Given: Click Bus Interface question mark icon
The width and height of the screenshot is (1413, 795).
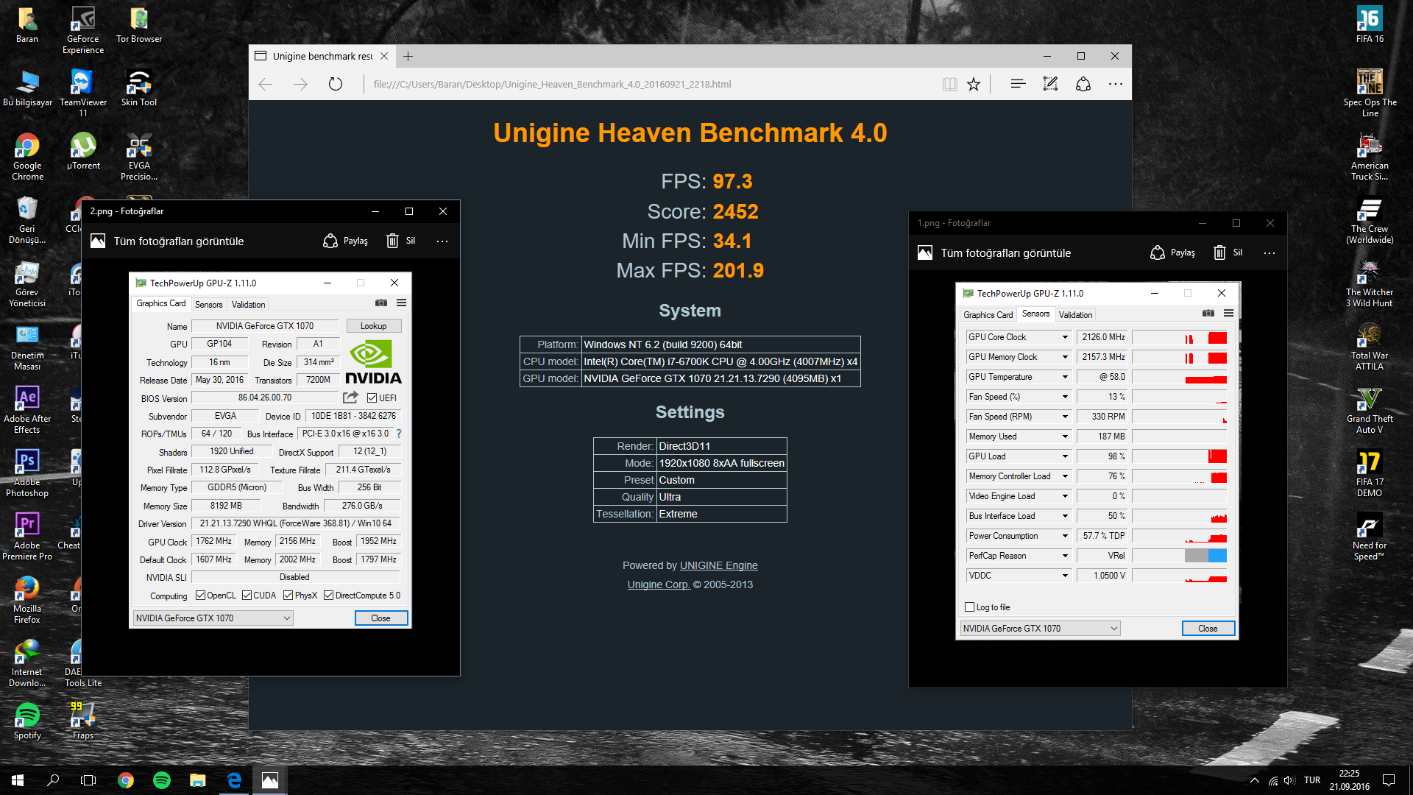Looking at the screenshot, I should tap(399, 434).
